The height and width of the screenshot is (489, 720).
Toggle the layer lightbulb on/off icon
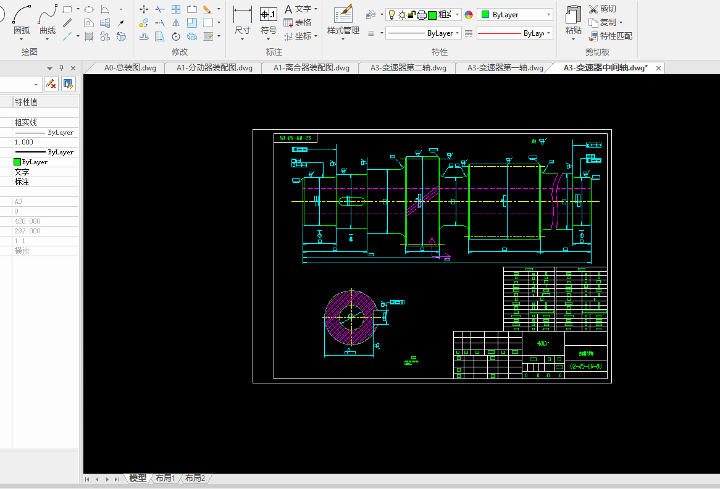pyautogui.click(x=391, y=15)
